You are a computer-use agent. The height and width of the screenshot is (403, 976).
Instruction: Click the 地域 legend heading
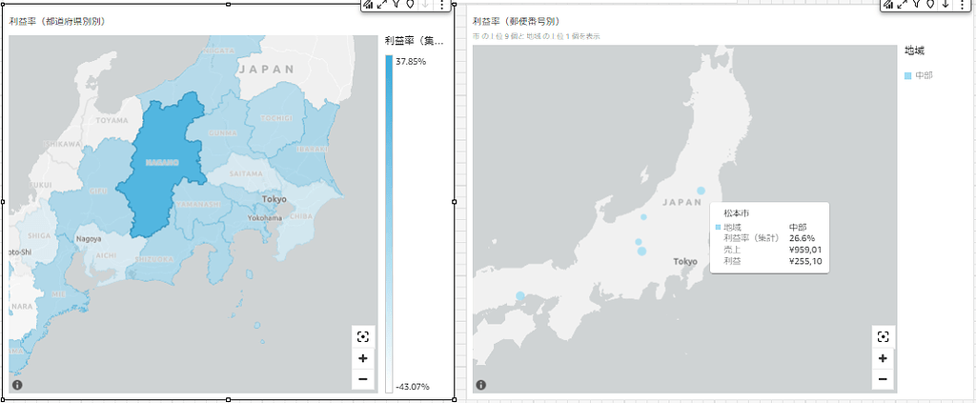914,50
